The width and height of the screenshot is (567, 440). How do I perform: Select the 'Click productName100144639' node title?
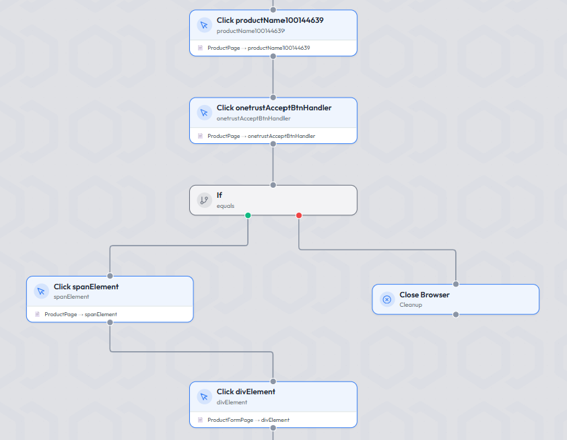[x=270, y=20]
